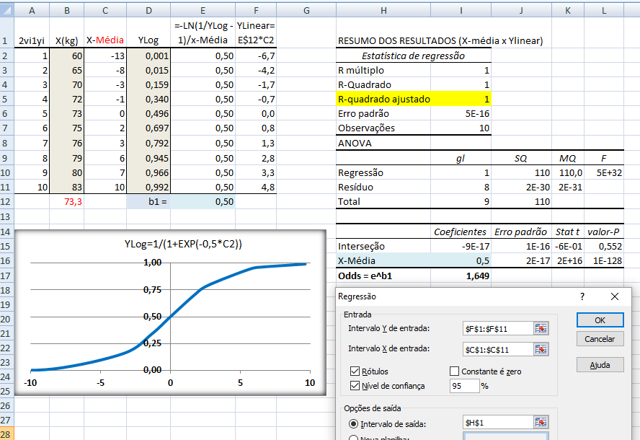Click the p-value cell 1E-128
640x440 pixels.
tap(604, 260)
